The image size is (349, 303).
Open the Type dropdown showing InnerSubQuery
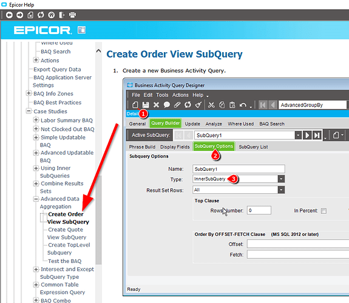(281, 179)
